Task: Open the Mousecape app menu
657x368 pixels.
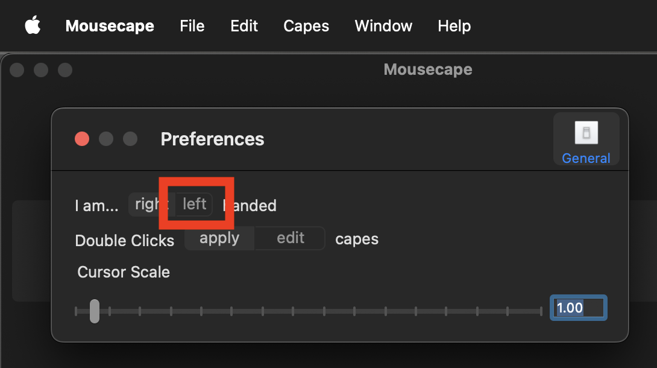Action: [x=110, y=26]
